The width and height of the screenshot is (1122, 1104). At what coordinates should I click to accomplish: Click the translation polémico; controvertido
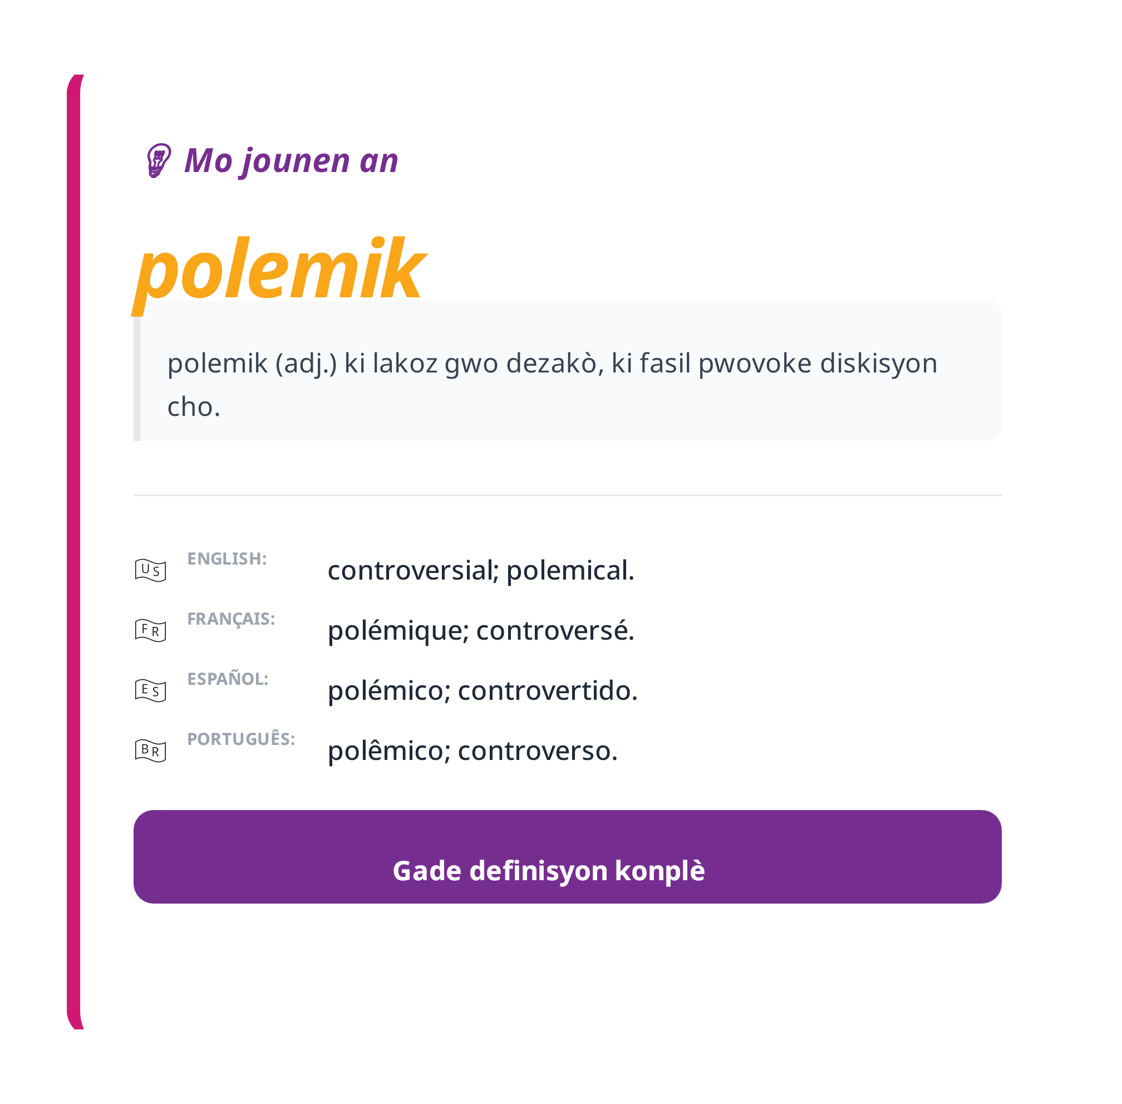[483, 691]
